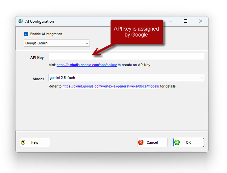Maximize the AI Configuration window
Screen dimensions: 227x173
pyautogui.click(x=186, y=21)
